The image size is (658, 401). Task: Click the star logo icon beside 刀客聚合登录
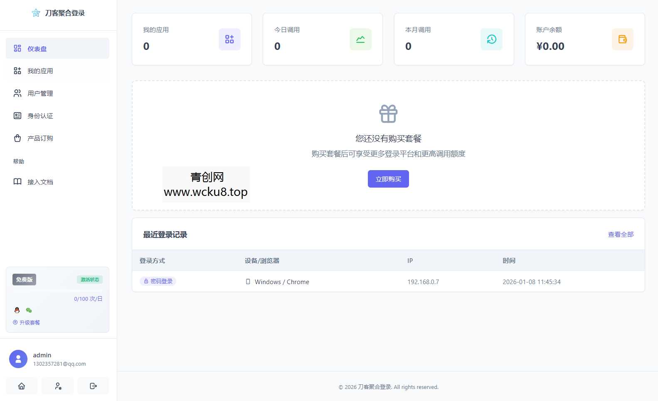pos(36,13)
